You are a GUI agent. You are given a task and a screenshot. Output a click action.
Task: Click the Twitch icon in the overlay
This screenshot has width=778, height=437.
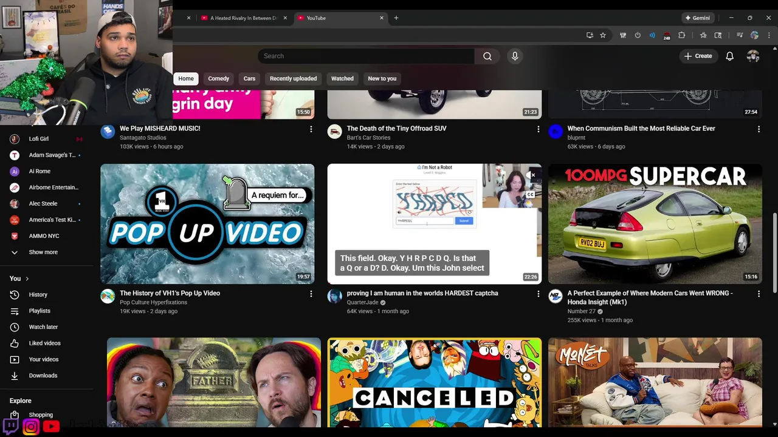tap(11, 426)
